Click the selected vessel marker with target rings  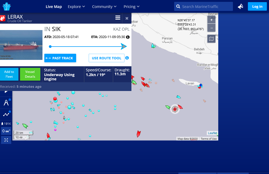click(175, 109)
